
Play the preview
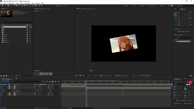pos(183,32)
